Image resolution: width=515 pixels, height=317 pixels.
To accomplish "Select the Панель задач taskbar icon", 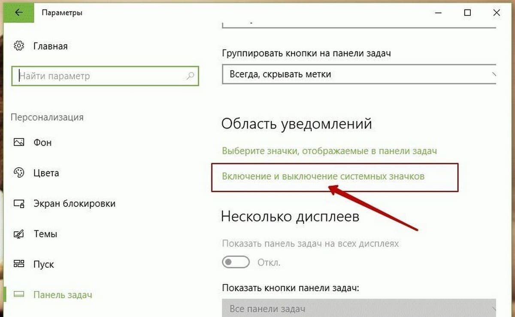I will click(18, 295).
